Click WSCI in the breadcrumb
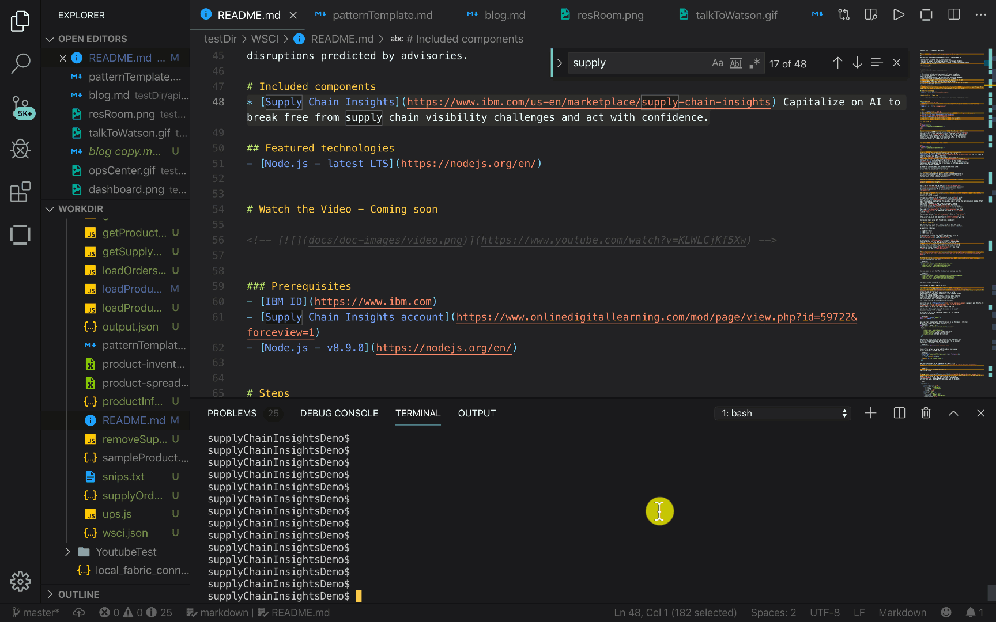Viewport: 996px width, 622px height. click(x=265, y=39)
